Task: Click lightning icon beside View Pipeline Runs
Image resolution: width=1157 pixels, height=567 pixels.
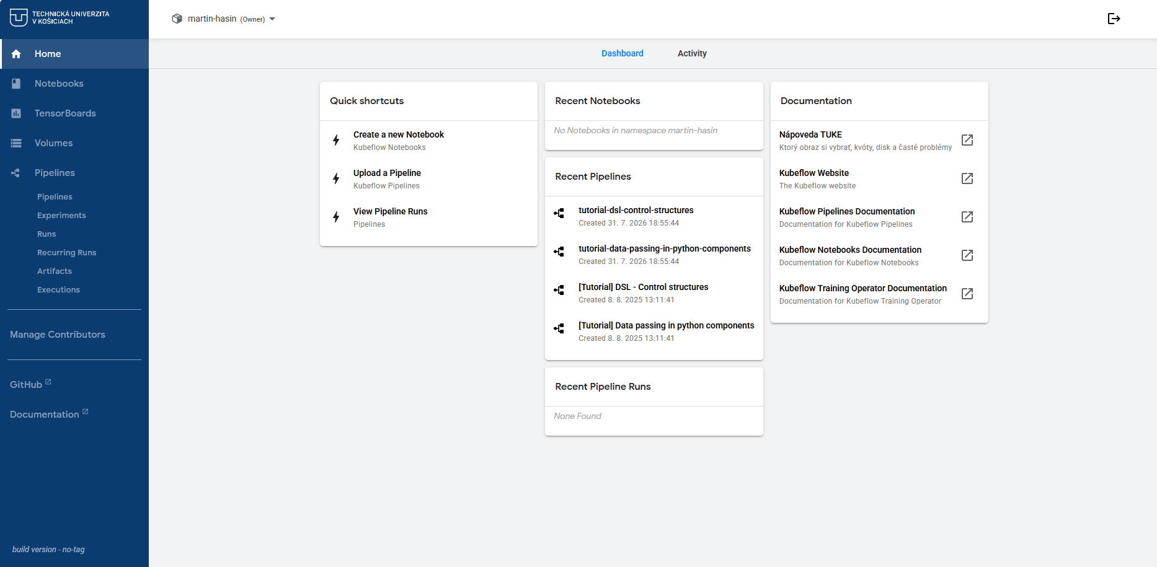Action: 336,217
